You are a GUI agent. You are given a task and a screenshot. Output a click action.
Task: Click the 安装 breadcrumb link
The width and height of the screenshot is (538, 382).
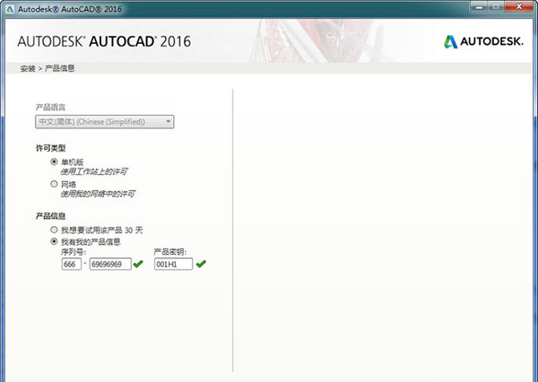click(28, 68)
